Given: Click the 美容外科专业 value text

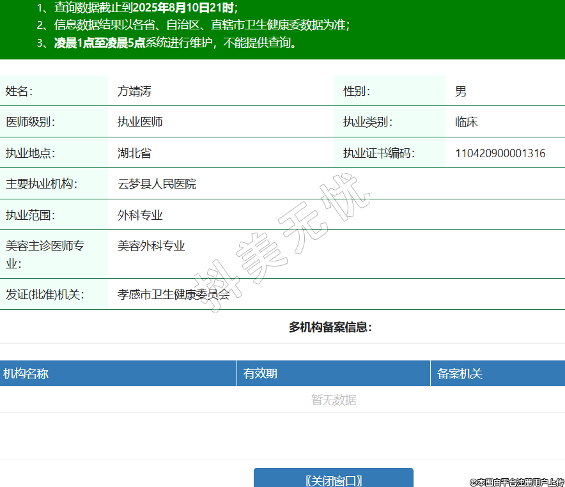Looking at the screenshot, I should [x=151, y=246].
